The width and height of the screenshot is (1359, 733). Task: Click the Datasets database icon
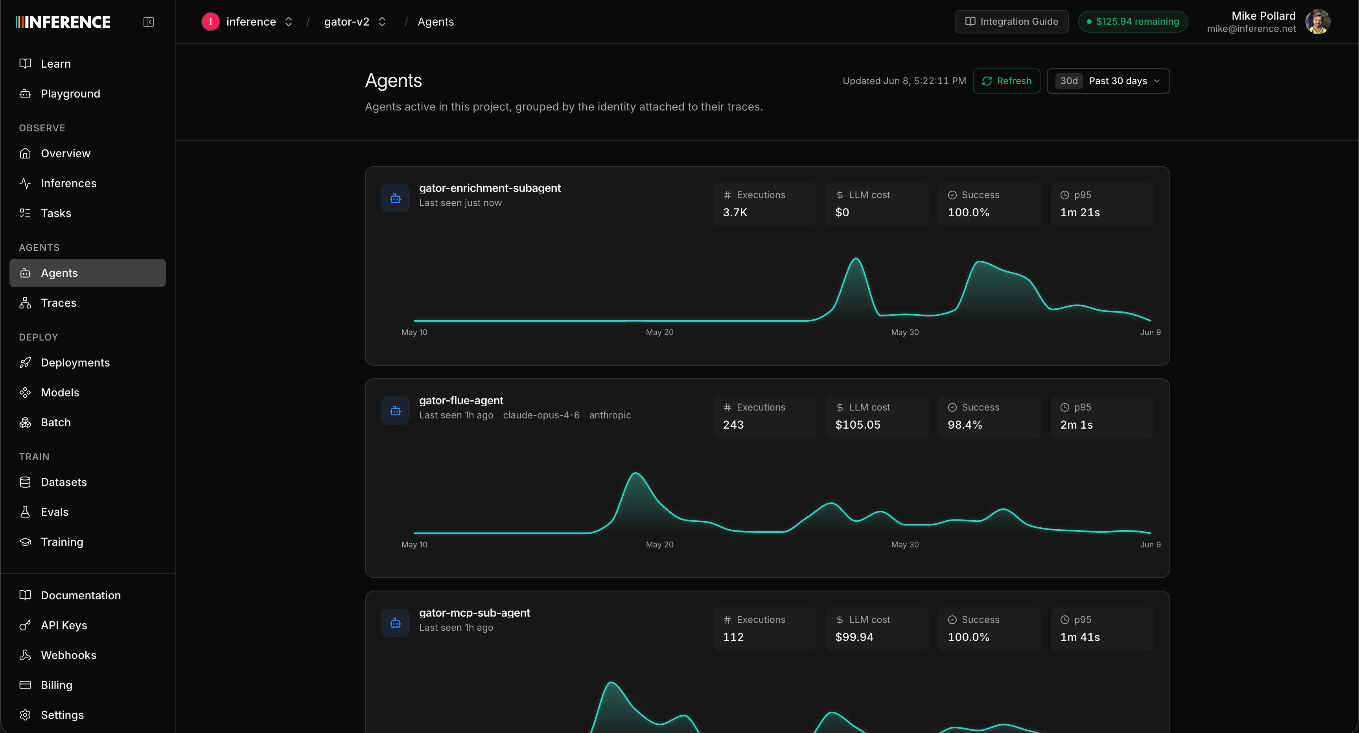(25, 482)
